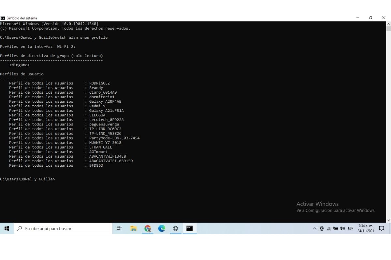Close the Símbolo del sistema window
Image resolution: width=391 pixels, height=260 pixels.
click(x=384, y=18)
